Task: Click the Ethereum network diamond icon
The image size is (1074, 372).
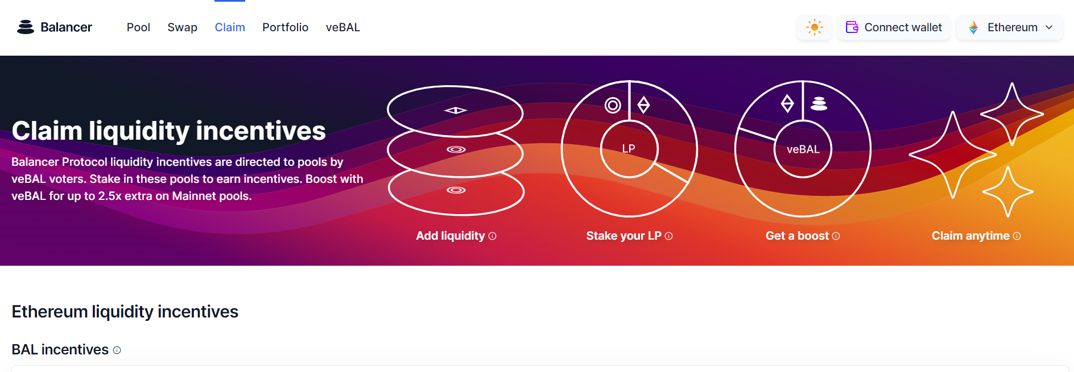Action: tap(973, 27)
